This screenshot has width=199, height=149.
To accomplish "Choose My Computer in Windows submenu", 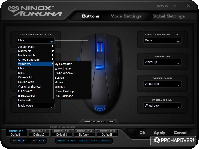I will coord(72,64).
